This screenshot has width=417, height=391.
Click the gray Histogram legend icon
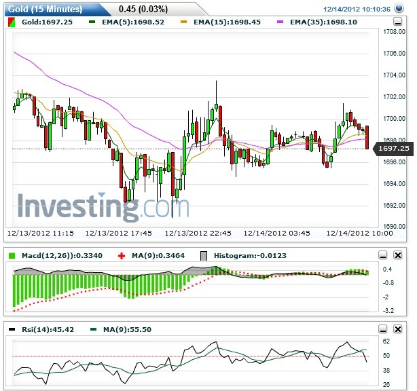(x=204, y=256)
